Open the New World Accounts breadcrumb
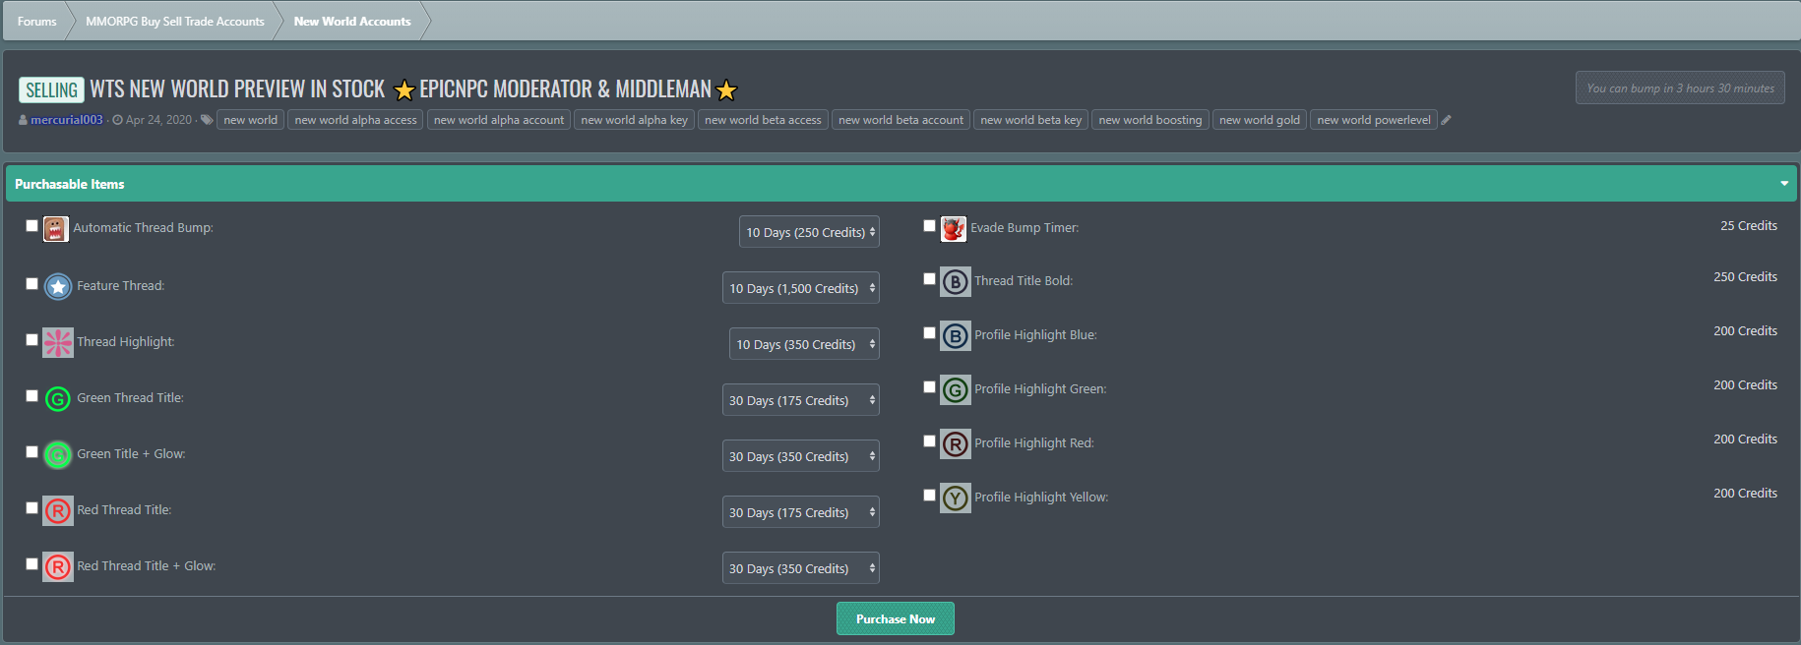Screen dimensions: 1801x645 (352, 22)
